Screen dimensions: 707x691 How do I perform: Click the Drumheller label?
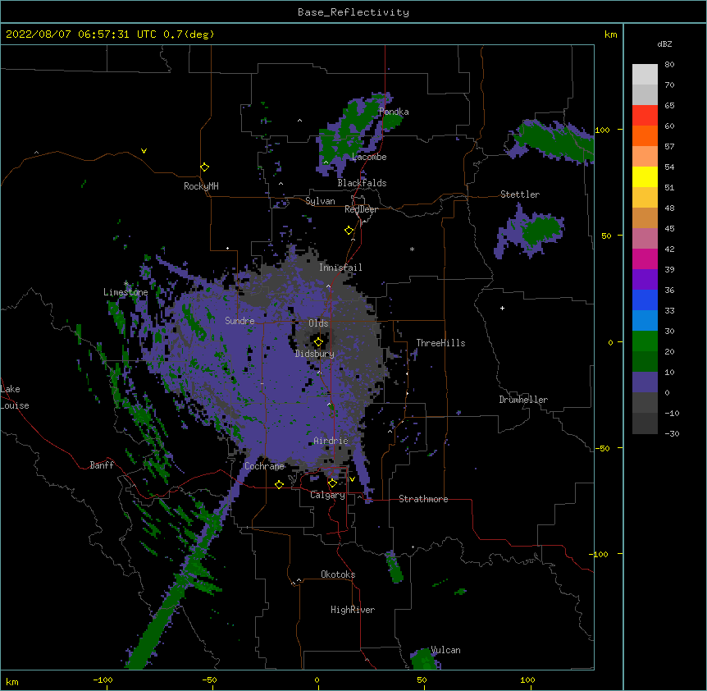click(523, 400)
